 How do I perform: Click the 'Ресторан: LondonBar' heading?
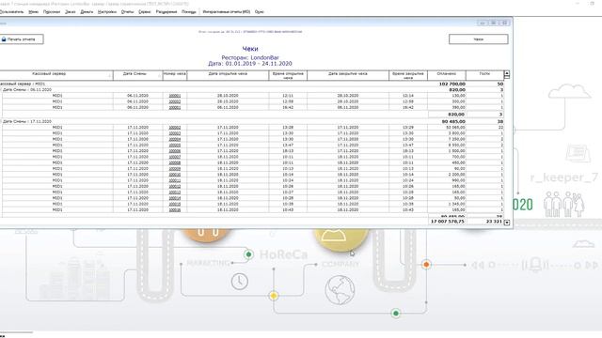[x=250, y=57]
